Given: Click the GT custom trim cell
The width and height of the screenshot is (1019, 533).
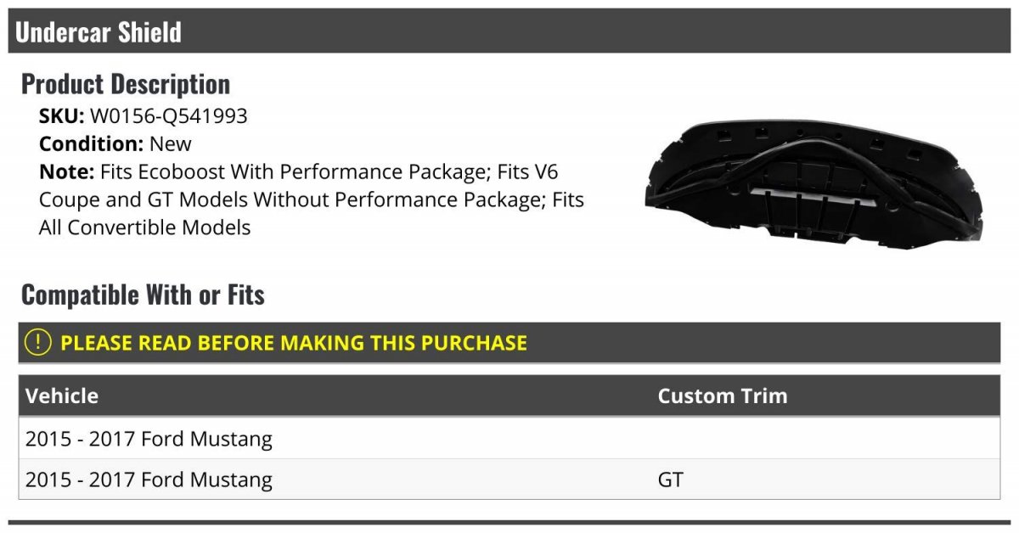Looking at the screenshot, I should point(670,480).
